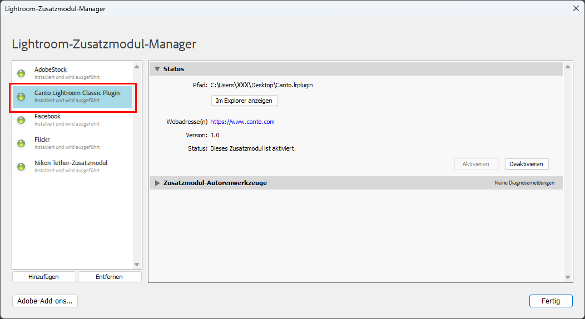Click the details panel scroll-up arrow
This screenshot has width=585, height=319.
[x=567, y=67]
